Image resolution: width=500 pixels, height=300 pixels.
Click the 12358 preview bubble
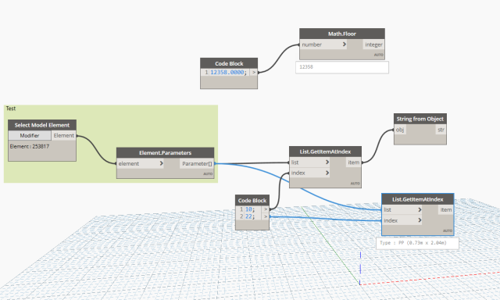pos(342,67)
